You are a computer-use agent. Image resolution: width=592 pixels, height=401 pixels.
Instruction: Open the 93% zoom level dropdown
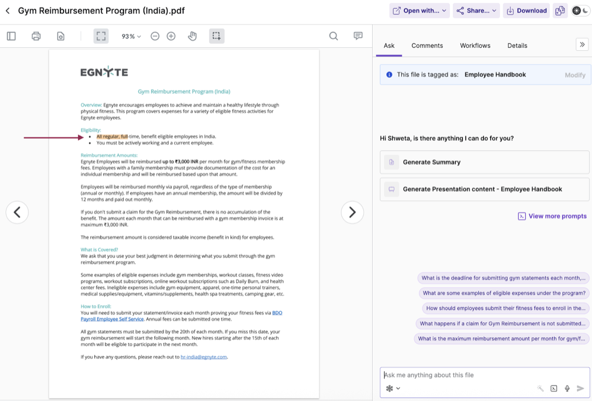point(130,36)
